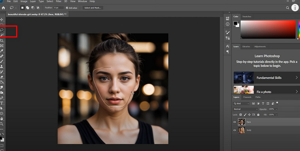Pick a color in the color gradient field
This screenshot has height=151, width=300.
pyautogui.click(x=268, y=30)
